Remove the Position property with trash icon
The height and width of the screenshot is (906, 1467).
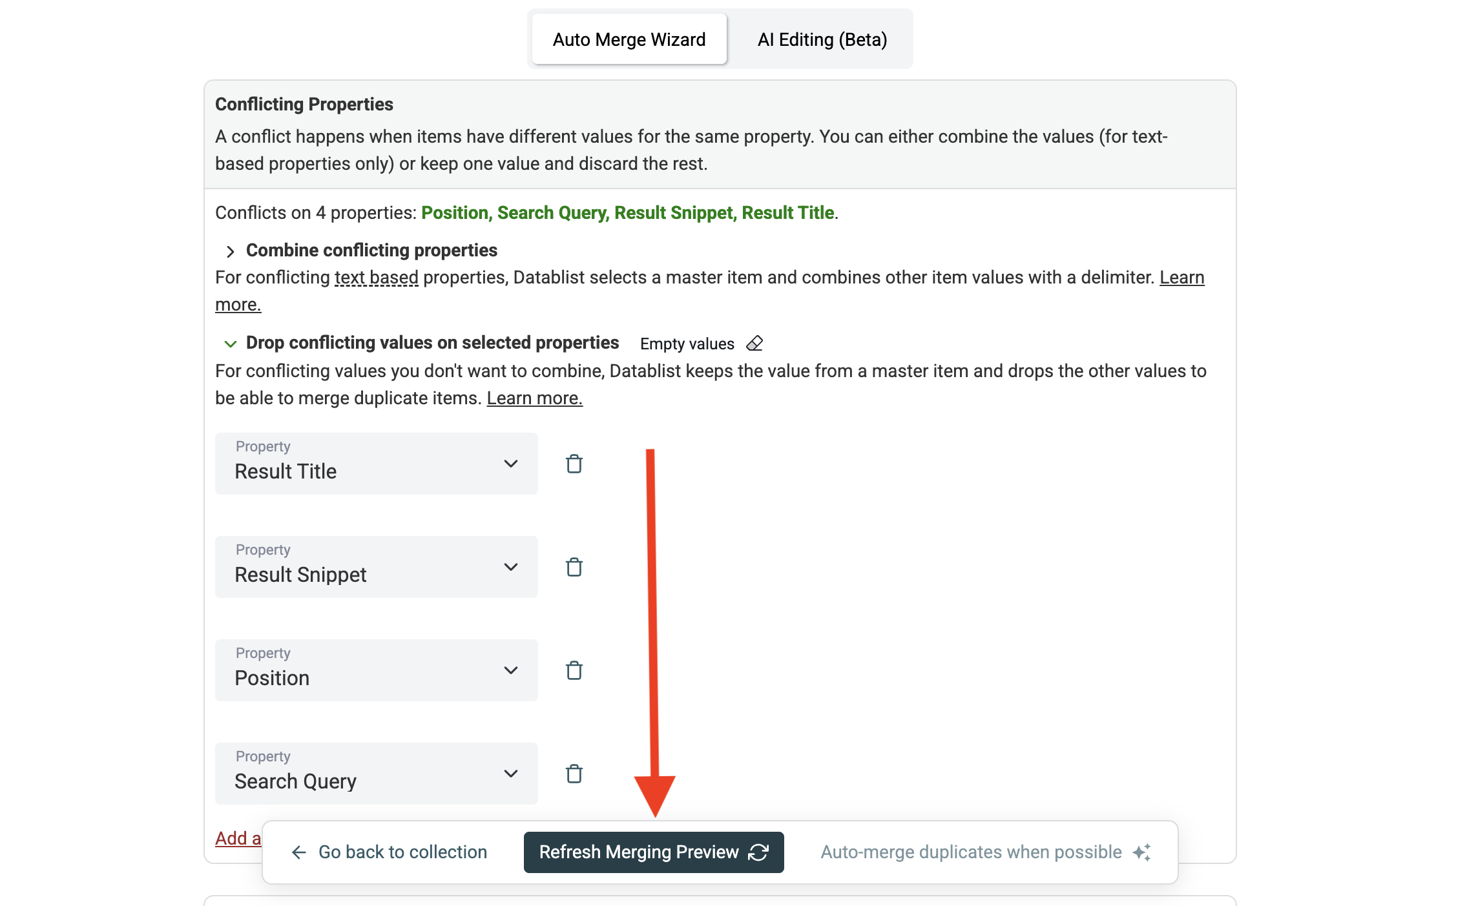(x=574, y=670)
